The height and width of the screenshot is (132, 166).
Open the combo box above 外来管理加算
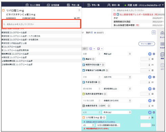click(117, 77)
